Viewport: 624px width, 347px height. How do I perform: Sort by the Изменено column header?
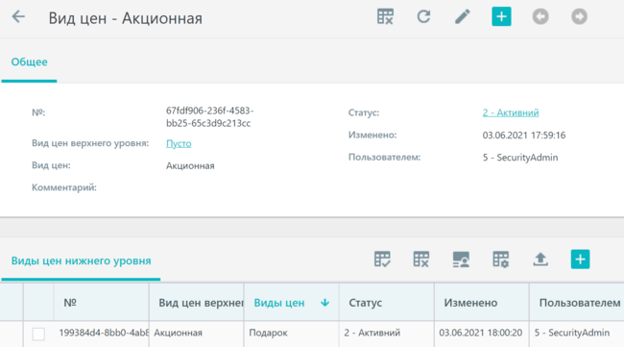[x=470, y=303]
